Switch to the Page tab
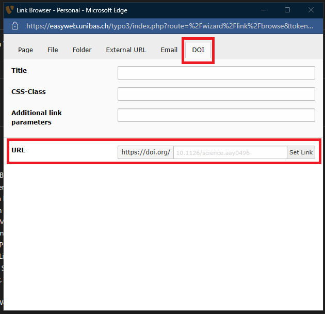Image resolution: width=325 pixels, height=314 pixels. click(x=25, y=50)
